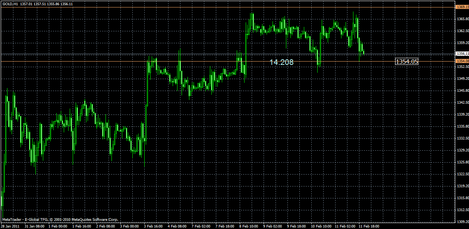Click the highlighted 1369.50 price marker
Viewport: 469px width, 229px height.
point(462,6)
